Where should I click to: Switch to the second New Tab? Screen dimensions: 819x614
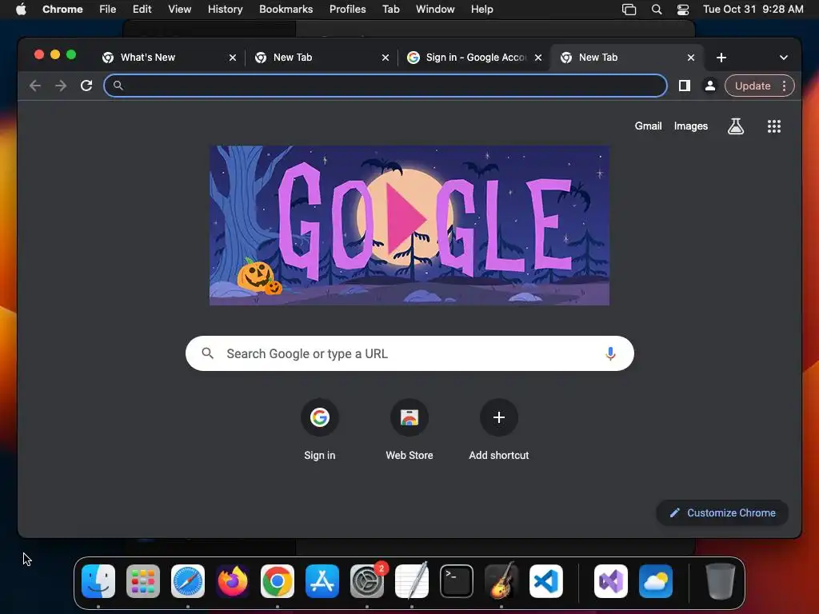pos(322,58)
